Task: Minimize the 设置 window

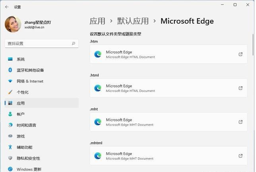Action: [x=222, y=5]
